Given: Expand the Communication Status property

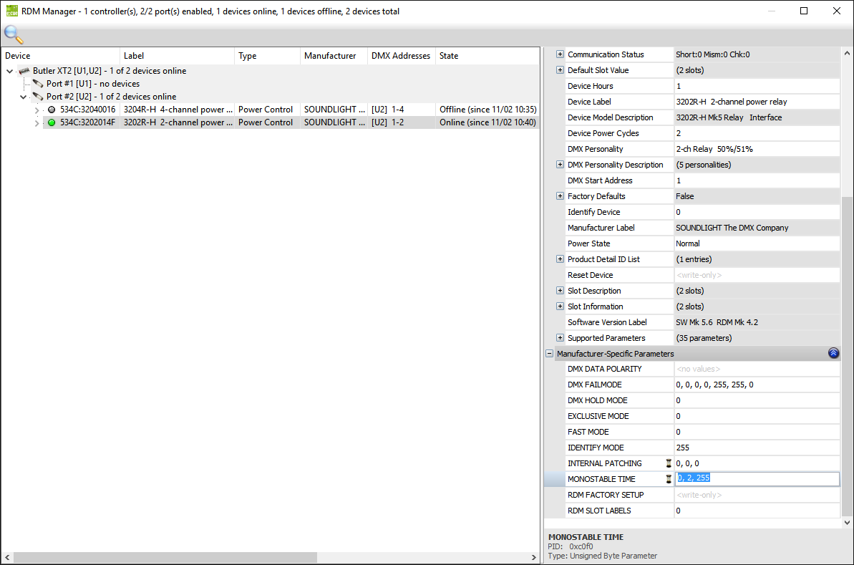Looking at the screenshot, I should [x=560, y=54].
